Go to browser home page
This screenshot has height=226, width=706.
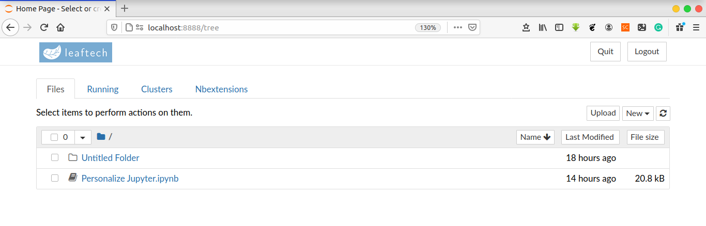pos(60,27)
